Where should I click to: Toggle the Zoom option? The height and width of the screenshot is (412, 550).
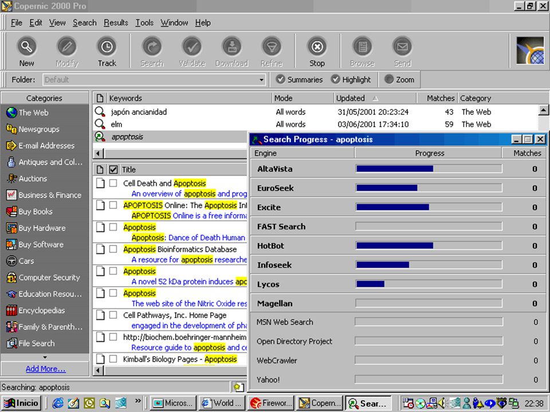click(399, 80)
